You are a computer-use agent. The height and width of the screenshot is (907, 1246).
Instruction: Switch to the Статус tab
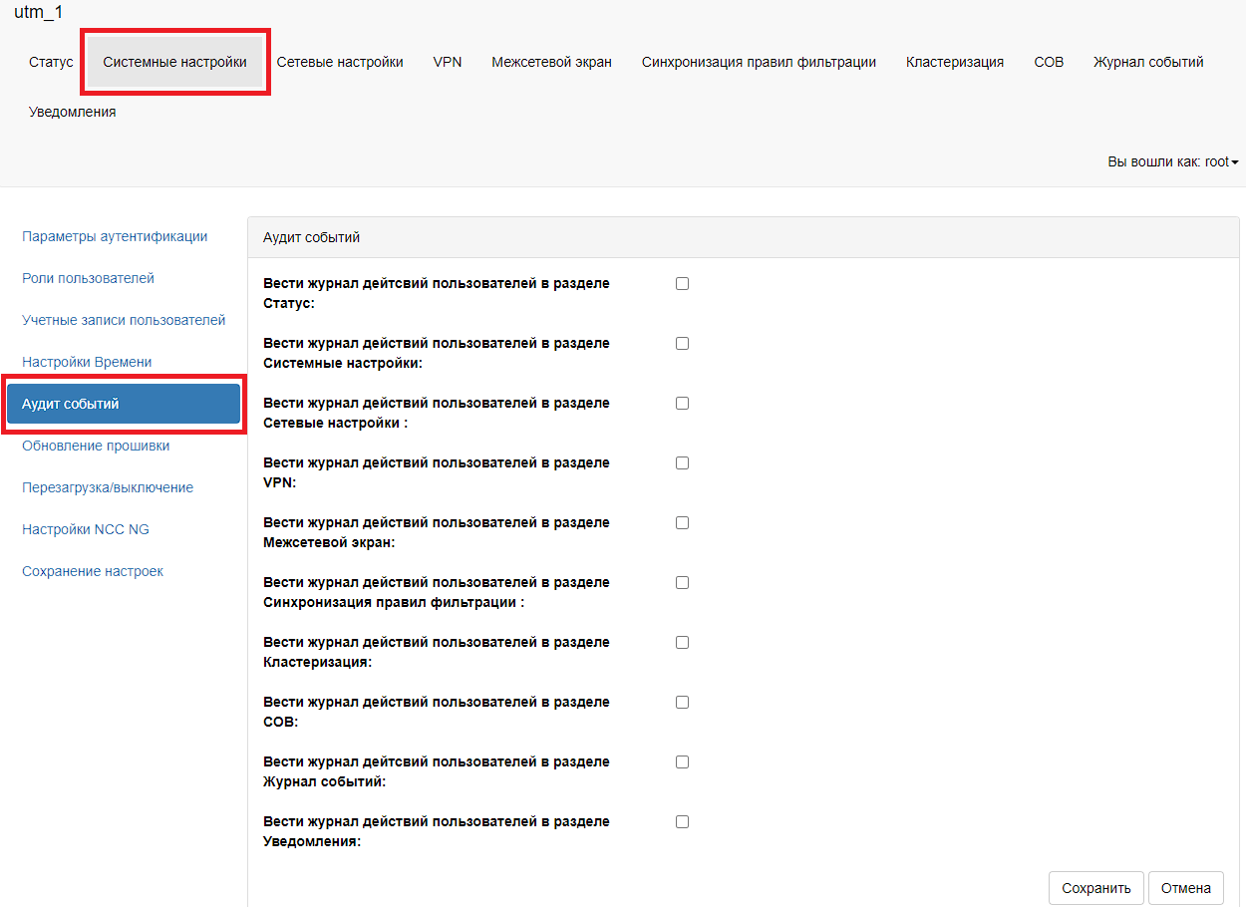tap(51, 62)
